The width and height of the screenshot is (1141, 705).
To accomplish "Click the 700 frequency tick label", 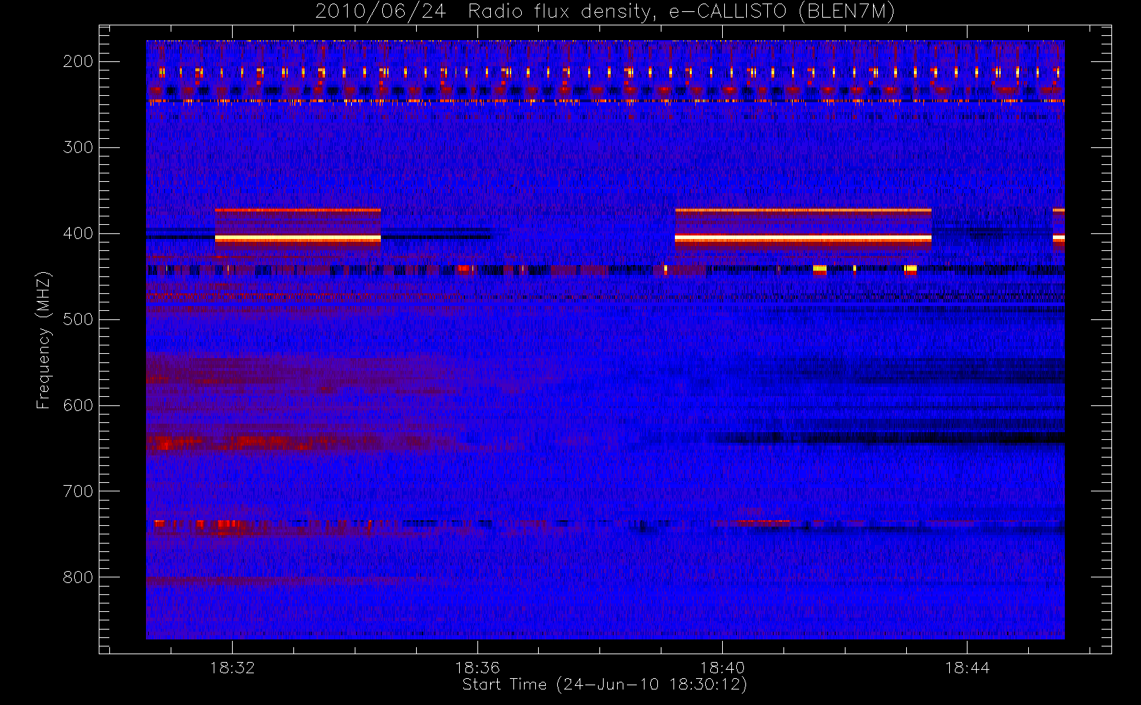I will point(78,491).
